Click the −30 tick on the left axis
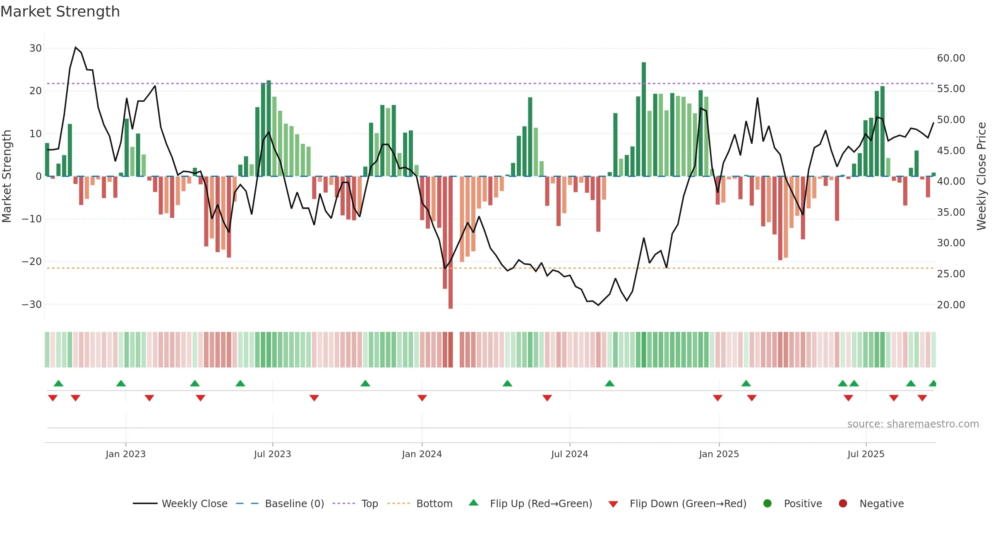This screenshot has height=558, width=993. tap(32, 305)
